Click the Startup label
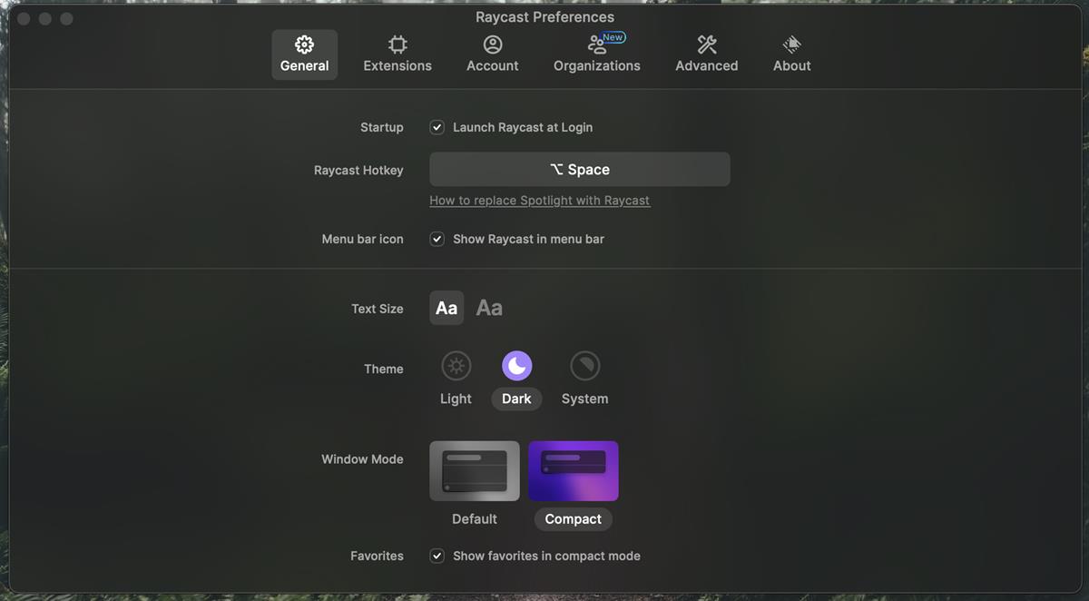This screenshot has width=1089, height=601. pyautogui.click(x=381, y=127)
